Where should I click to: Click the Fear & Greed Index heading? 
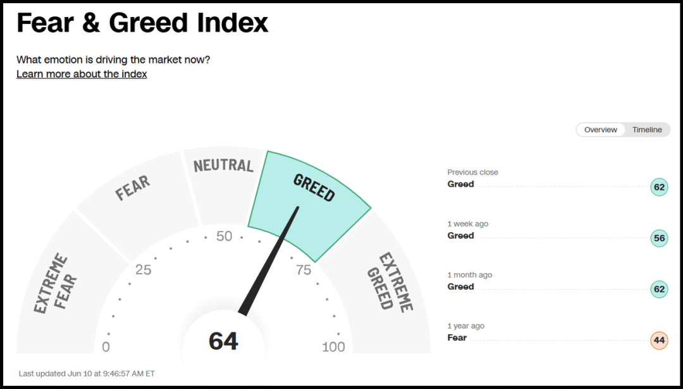pos(142,23)
